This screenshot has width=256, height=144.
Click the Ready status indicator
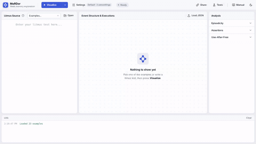pyautogui.click(x=122, y=5)
